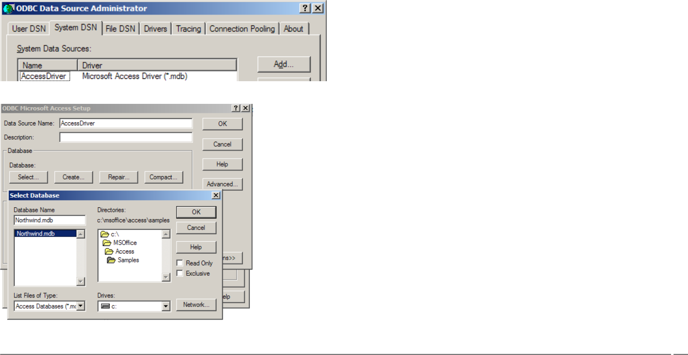Click the Microsoft Access Driver (*.mdb) cell
Image resolution: width=688 pixels, height=355 pixels.
135,76
